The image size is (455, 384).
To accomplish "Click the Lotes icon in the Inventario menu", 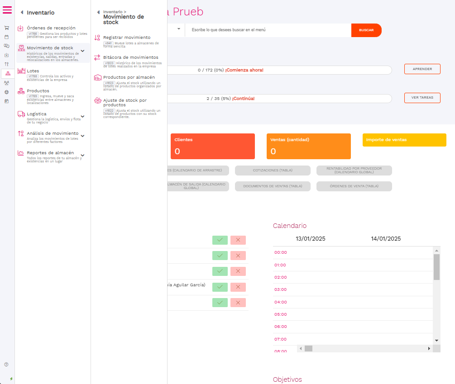I will pos(21,71).
